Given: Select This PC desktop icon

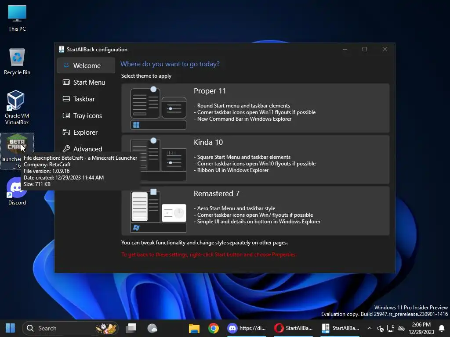Looking at the screenshot, I should pos(17,18).
